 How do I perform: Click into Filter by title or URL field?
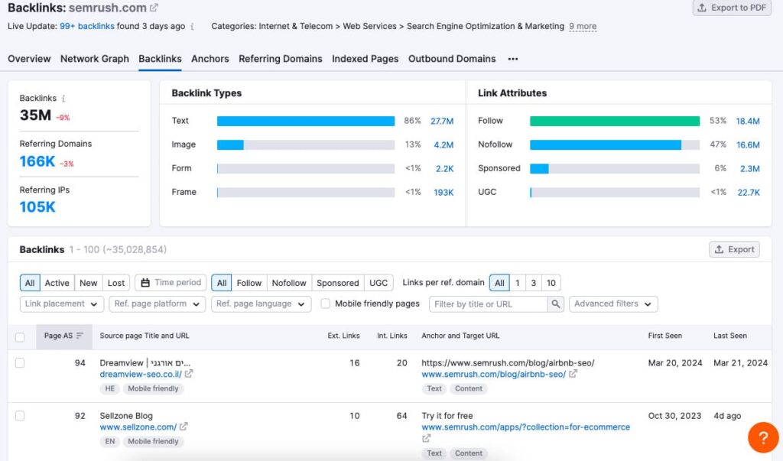488,304
